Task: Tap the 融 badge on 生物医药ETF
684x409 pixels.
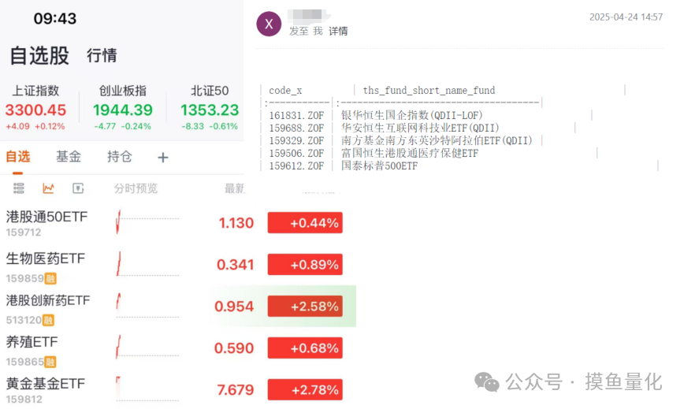Action: pyautogui.click(x=50, y=278)
